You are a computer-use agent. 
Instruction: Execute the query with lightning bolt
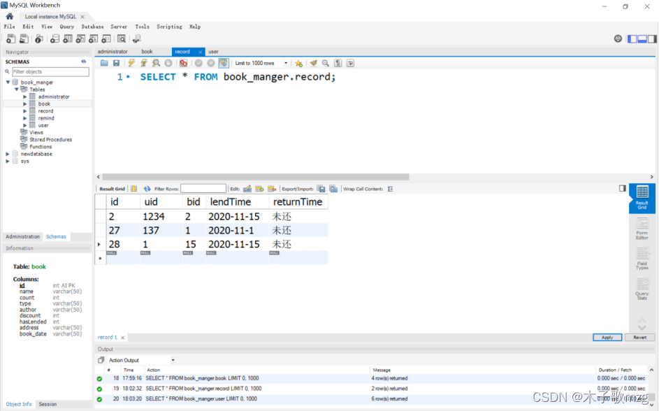coord(131,63)
